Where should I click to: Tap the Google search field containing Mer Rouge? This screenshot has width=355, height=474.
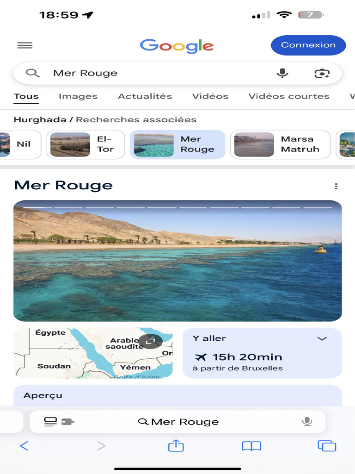tap(177, 73)
